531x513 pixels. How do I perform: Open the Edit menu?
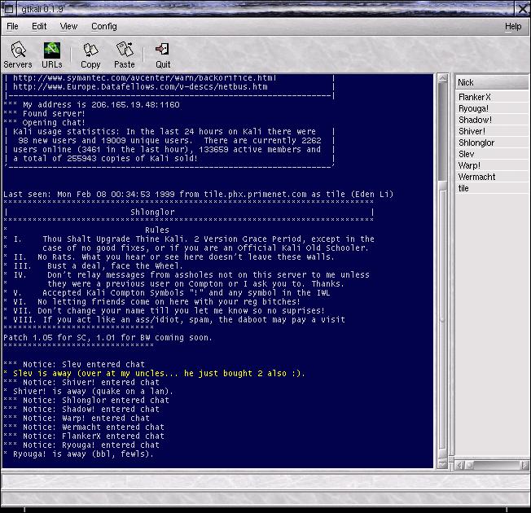pyautogui.click(x=39, y=26)
